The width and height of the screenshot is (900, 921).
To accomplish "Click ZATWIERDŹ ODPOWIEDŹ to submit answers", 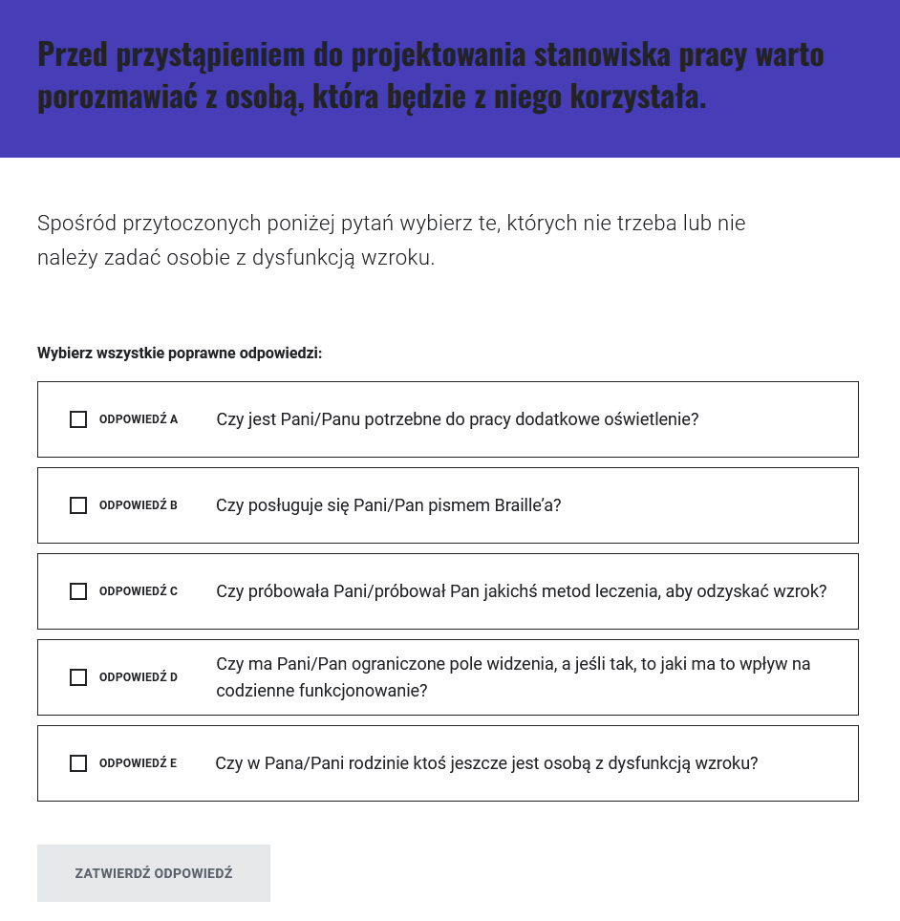I will pos(153,872).
